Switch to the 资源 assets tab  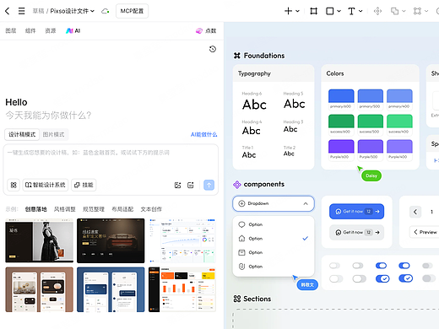[x=51, y=30]
